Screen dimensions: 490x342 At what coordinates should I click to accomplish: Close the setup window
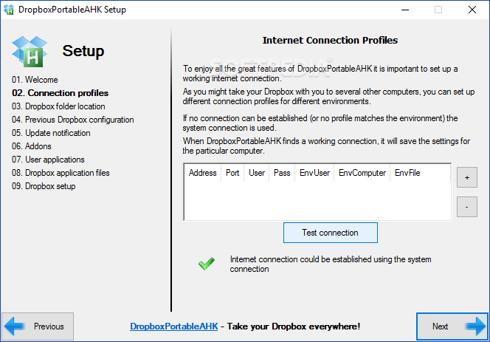[x=472, y=10]
